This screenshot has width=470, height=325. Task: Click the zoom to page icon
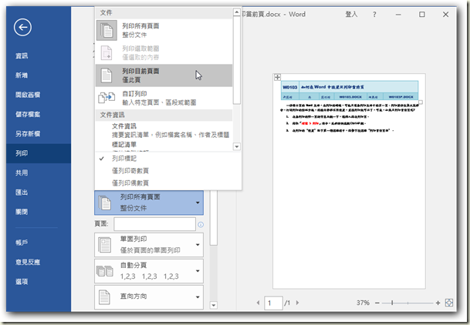point(449,303)
